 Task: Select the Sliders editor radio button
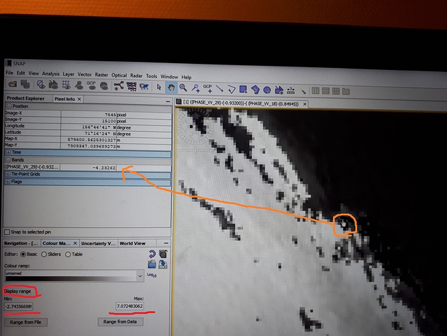pyautogui.click(x=44, y=254)
